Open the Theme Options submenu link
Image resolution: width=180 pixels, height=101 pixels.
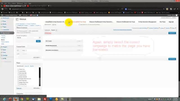pyautogui.click(x=5, y=42)
